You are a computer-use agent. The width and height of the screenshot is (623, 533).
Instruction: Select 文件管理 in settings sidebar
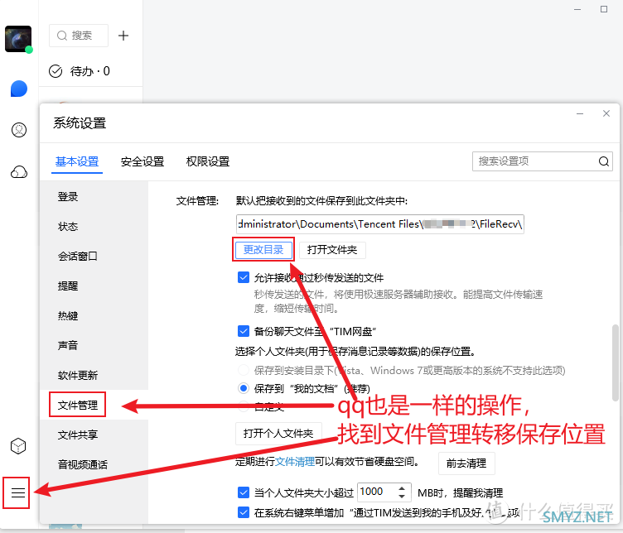78,406
